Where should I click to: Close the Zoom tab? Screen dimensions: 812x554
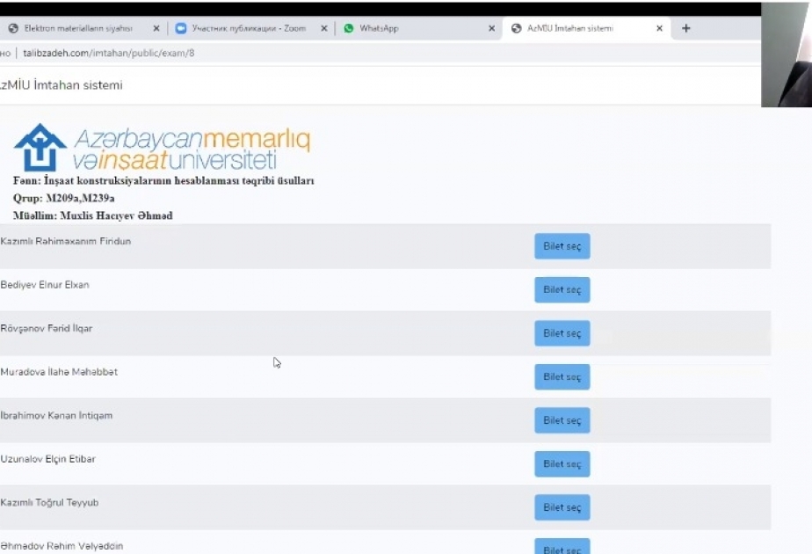tap(324, 28)
